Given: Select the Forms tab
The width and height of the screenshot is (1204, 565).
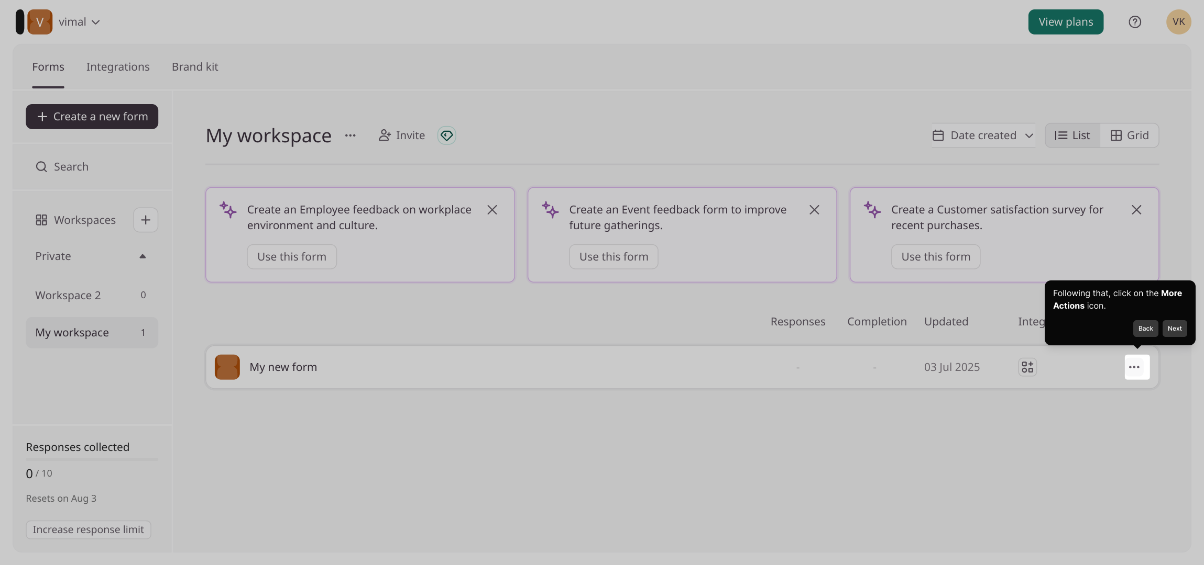Looking at the screenshot, I should (x=48, y=67).
